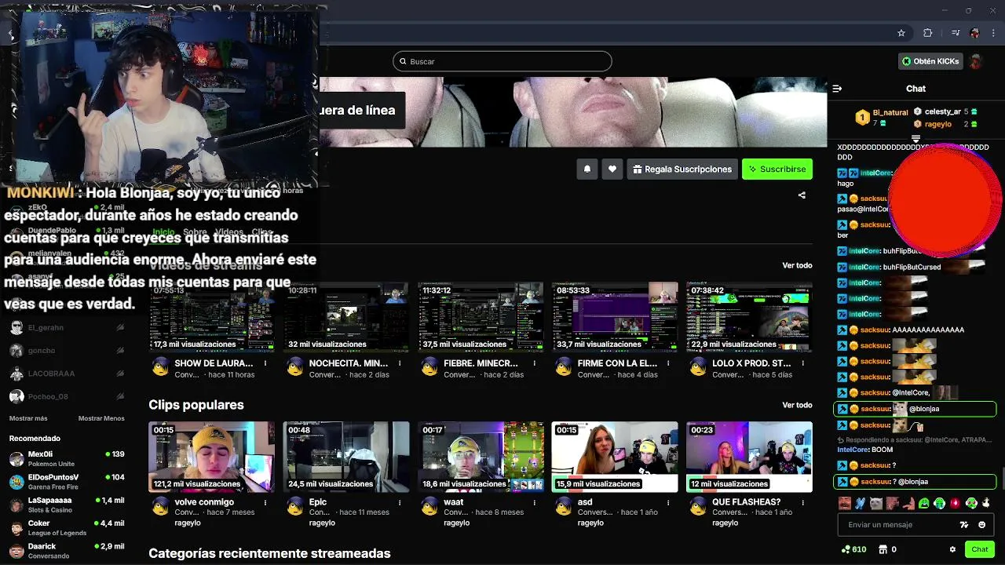Click Bi_natural in gift leaderboard

pyautogui.click(x=890, y=113)
